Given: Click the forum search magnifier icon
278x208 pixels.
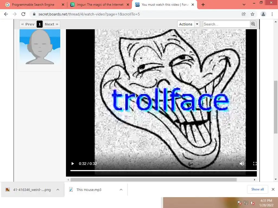Looking at the screenshot, I should click(253, 24).
